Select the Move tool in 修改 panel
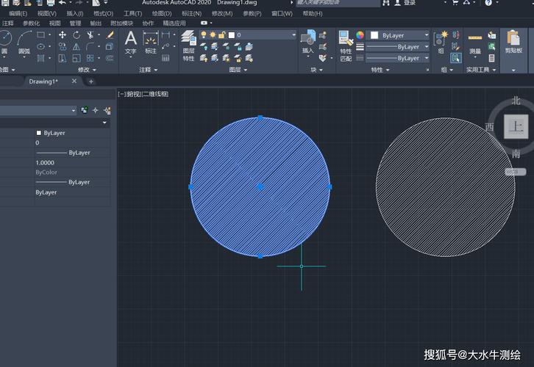 pos(63,34)
